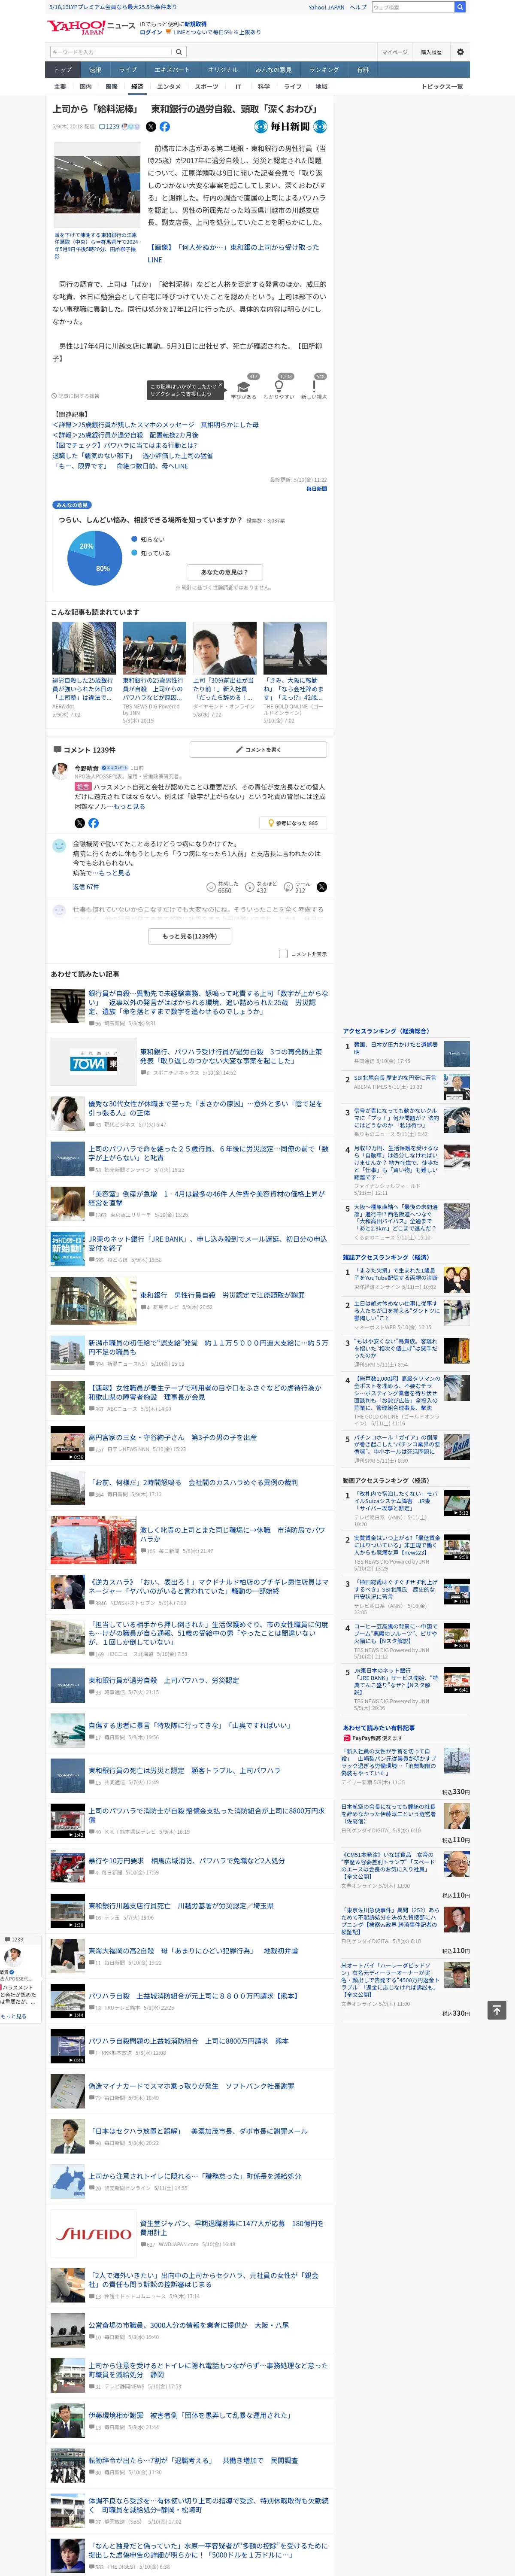The image size is (515, 2576).
Task: Open the 速報 navigation tab
Action: pyautogui.click(x=95, y=70)
